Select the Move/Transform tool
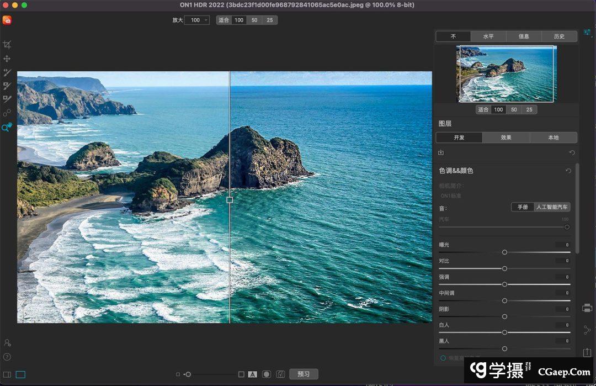Viewport: 596px width, 386px height. [7, 59]
